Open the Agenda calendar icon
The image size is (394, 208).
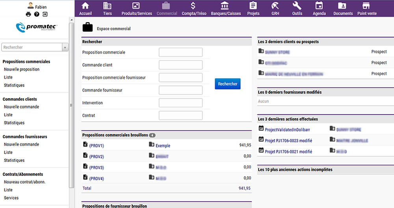(x=319, y=6)
